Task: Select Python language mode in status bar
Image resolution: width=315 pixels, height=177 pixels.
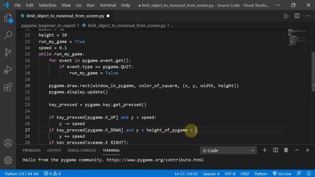Action: click(260, 174)
